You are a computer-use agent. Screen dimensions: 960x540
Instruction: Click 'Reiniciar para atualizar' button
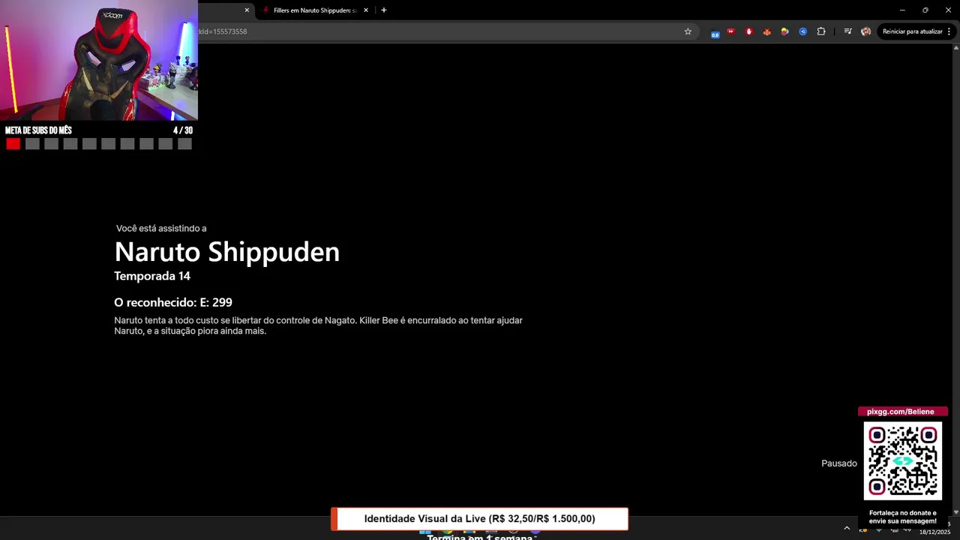point(912,31)
